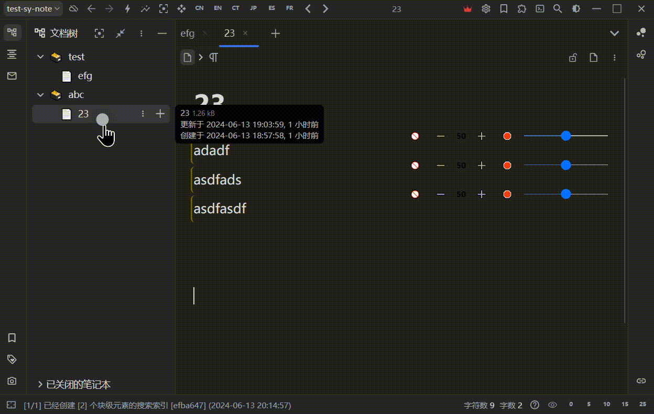Toggle the document edit lock
This screenshot has height=414, width=654.
tap(573, 58)
